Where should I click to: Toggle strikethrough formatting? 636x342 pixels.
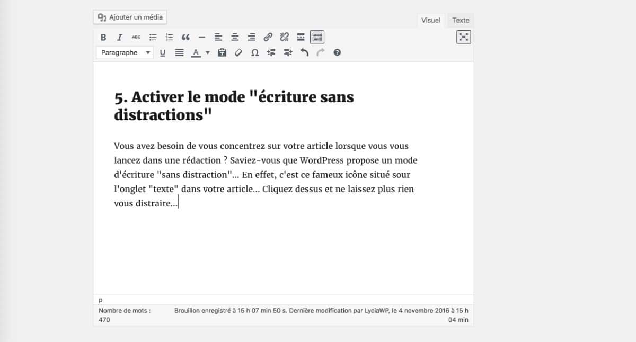coord(136,37)
